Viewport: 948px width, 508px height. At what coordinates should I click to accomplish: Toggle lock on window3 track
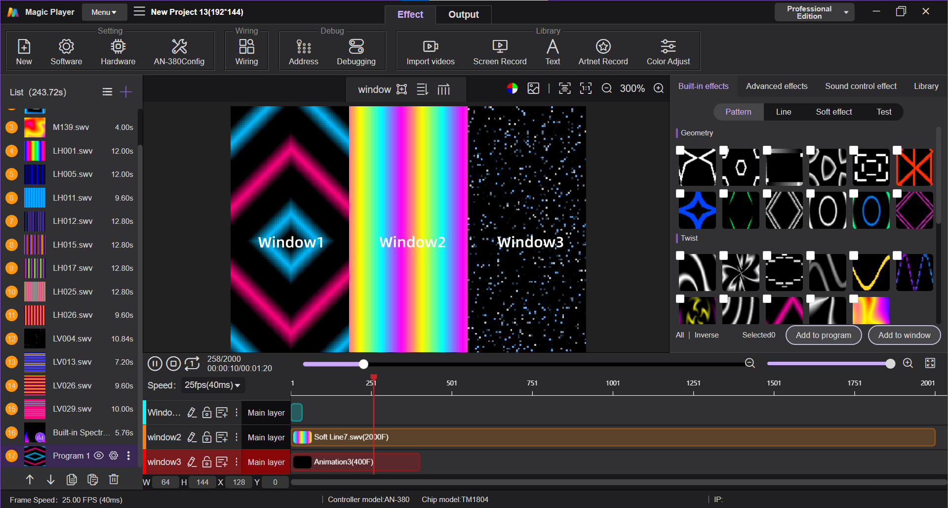[207, 462]
